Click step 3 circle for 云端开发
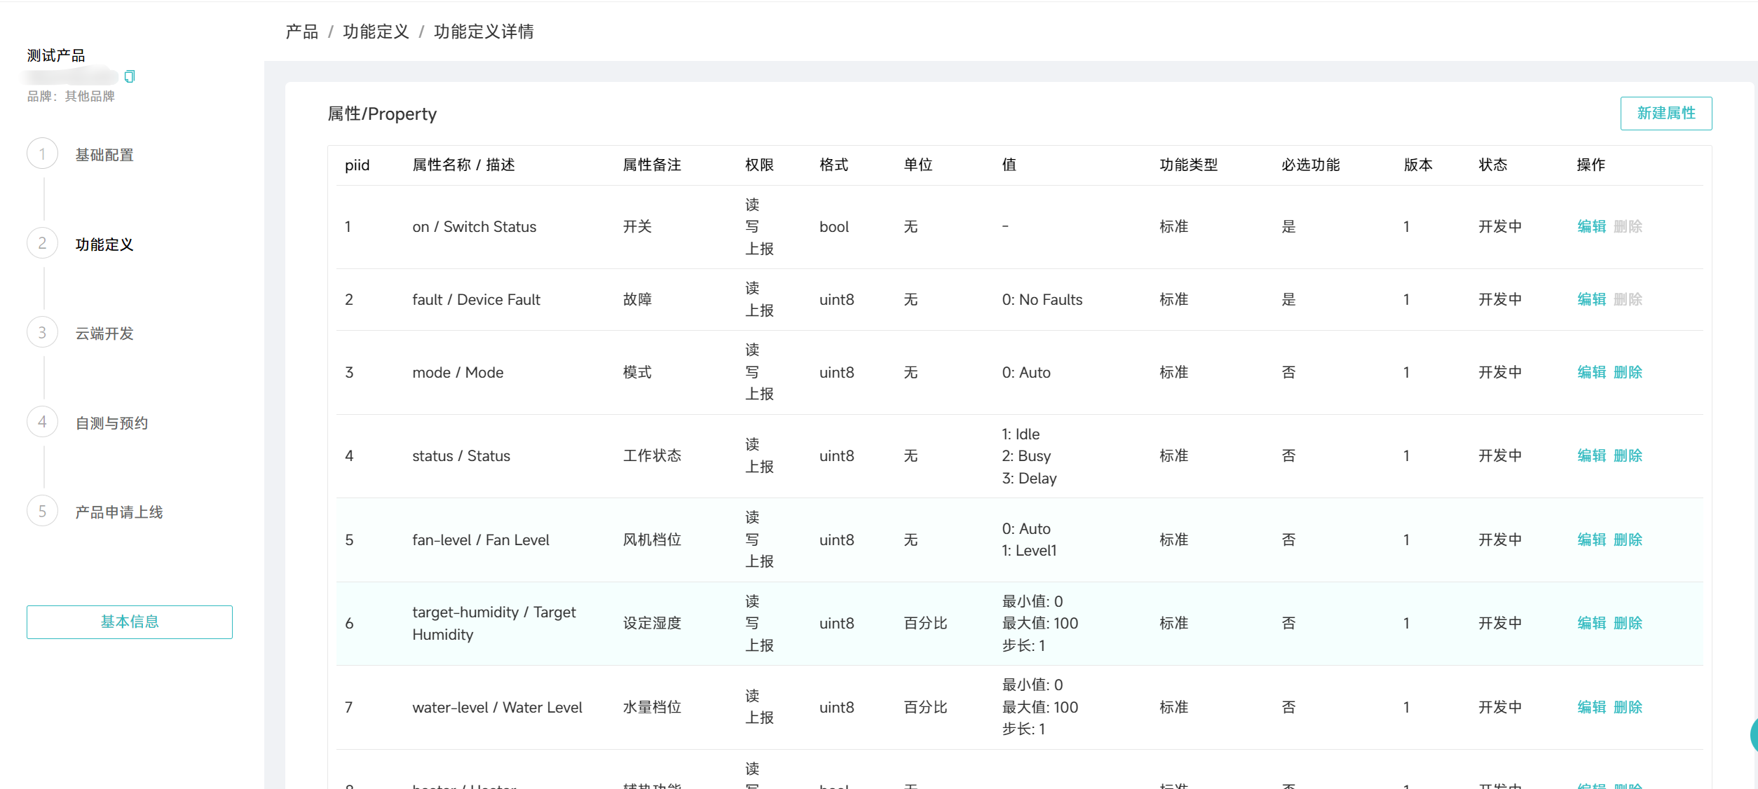Viewport: 1758px width, 789px height. point(42,333)
